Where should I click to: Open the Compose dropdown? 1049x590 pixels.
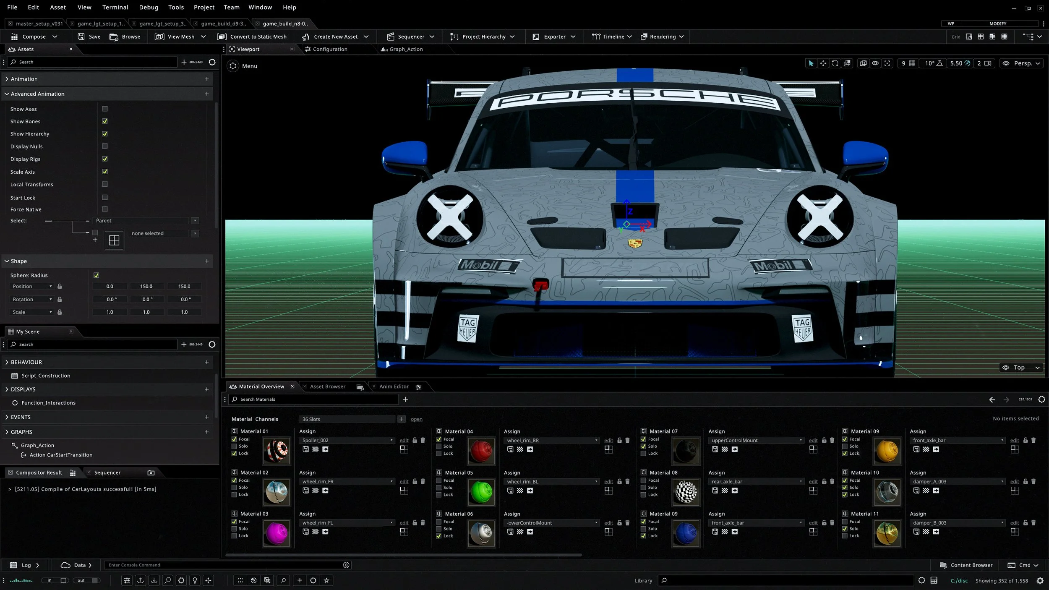coord(34,37)
